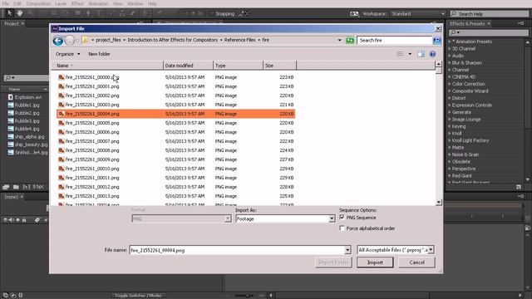Click the Cancel button

[416, 262]
